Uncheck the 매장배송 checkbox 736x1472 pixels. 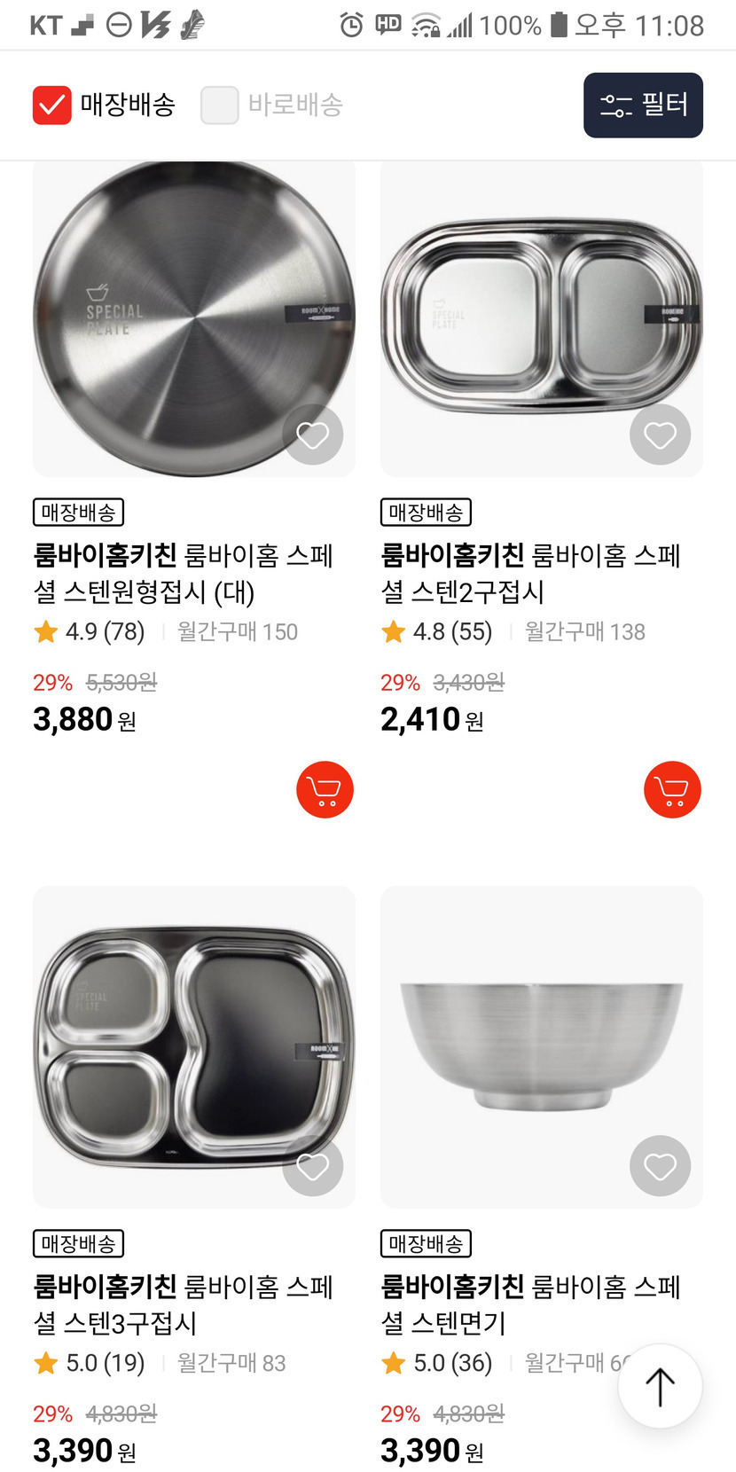(x=52, y=106)
